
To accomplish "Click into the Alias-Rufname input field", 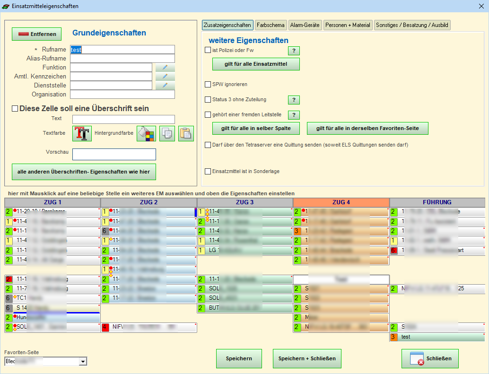I will point(122,59).
